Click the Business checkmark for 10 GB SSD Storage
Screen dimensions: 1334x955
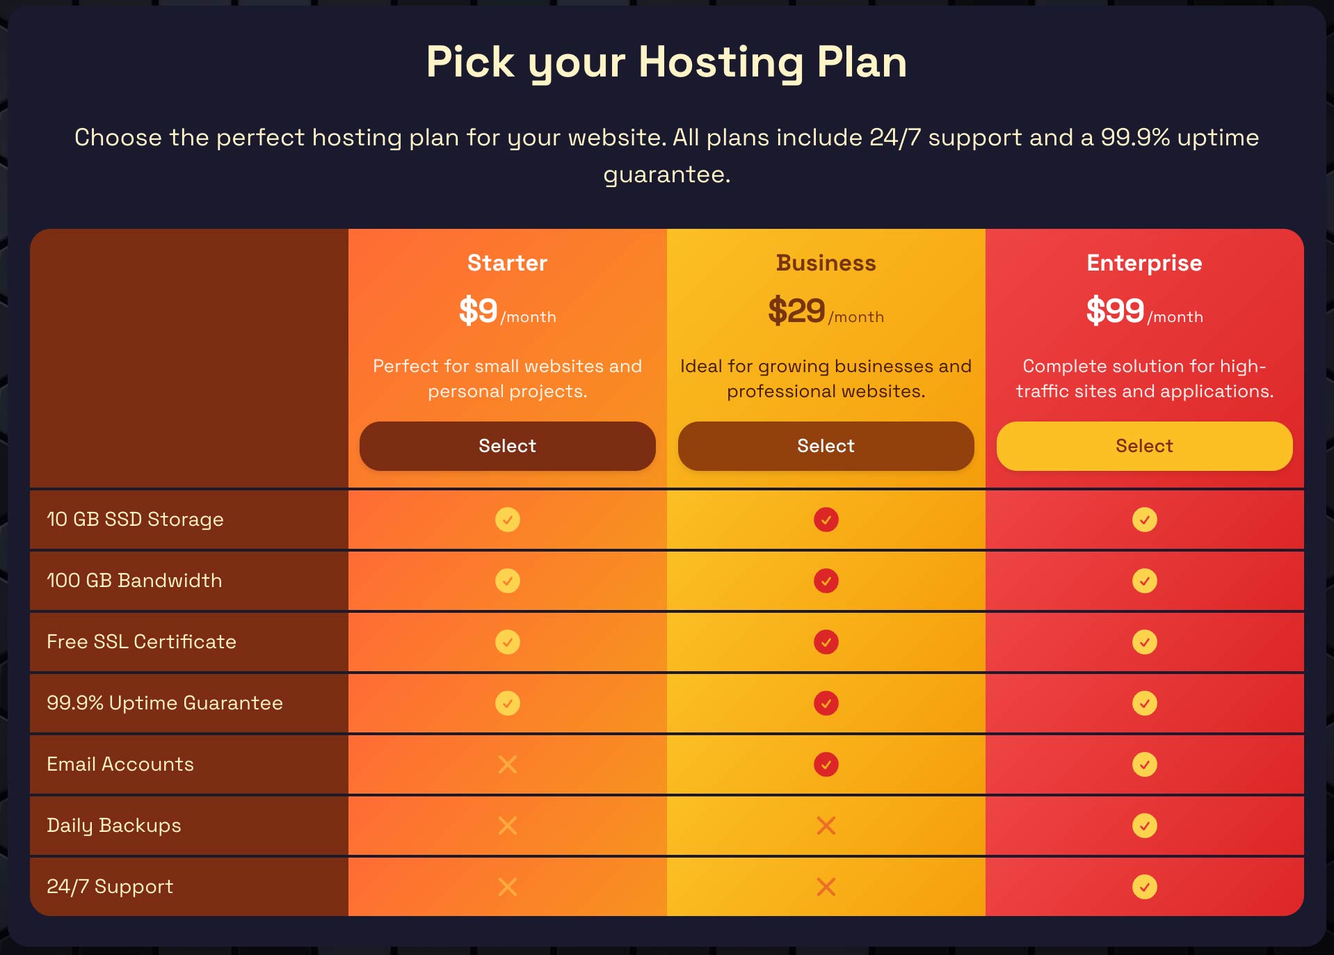826,520
